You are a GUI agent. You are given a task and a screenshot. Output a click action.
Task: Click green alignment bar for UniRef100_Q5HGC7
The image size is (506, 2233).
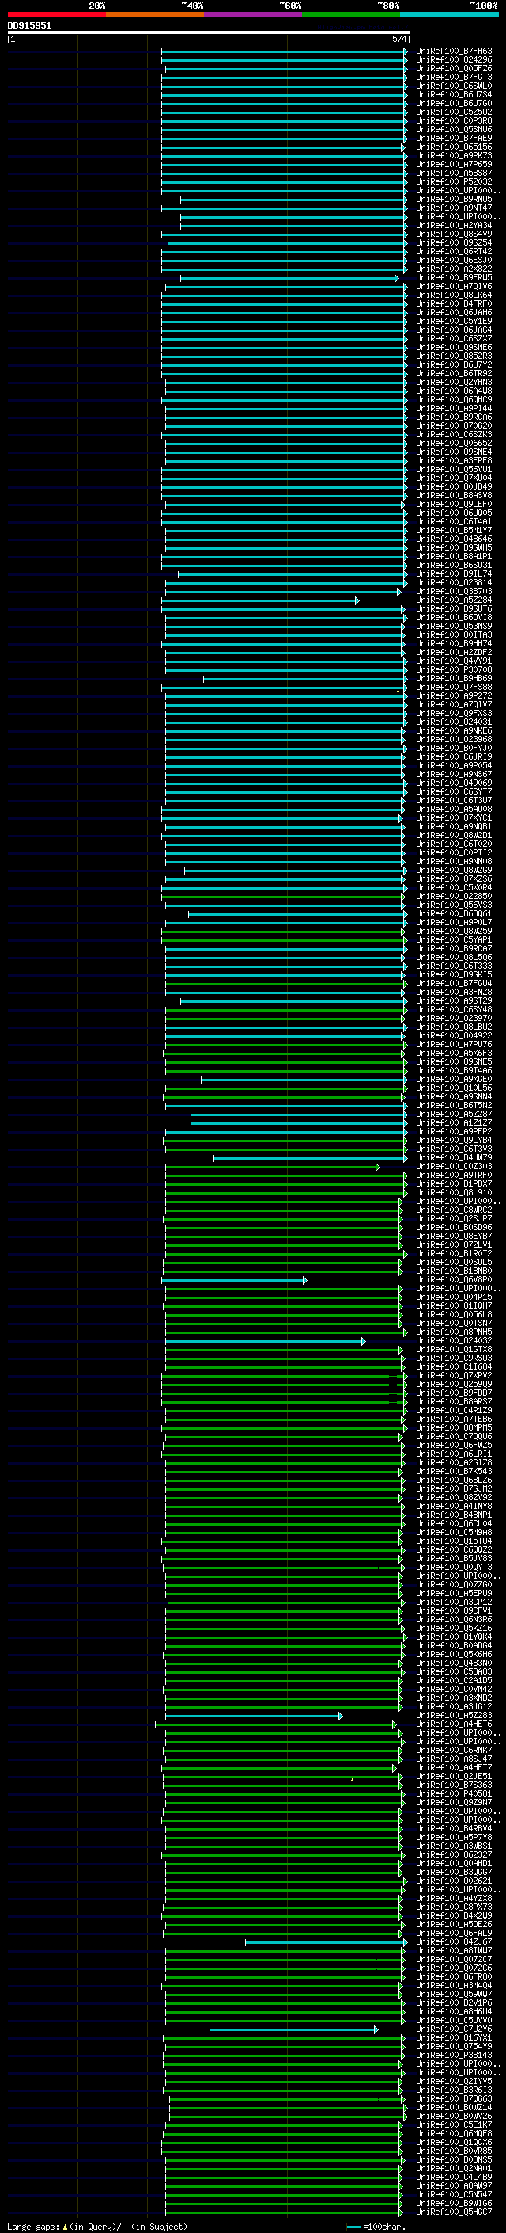284,2212
